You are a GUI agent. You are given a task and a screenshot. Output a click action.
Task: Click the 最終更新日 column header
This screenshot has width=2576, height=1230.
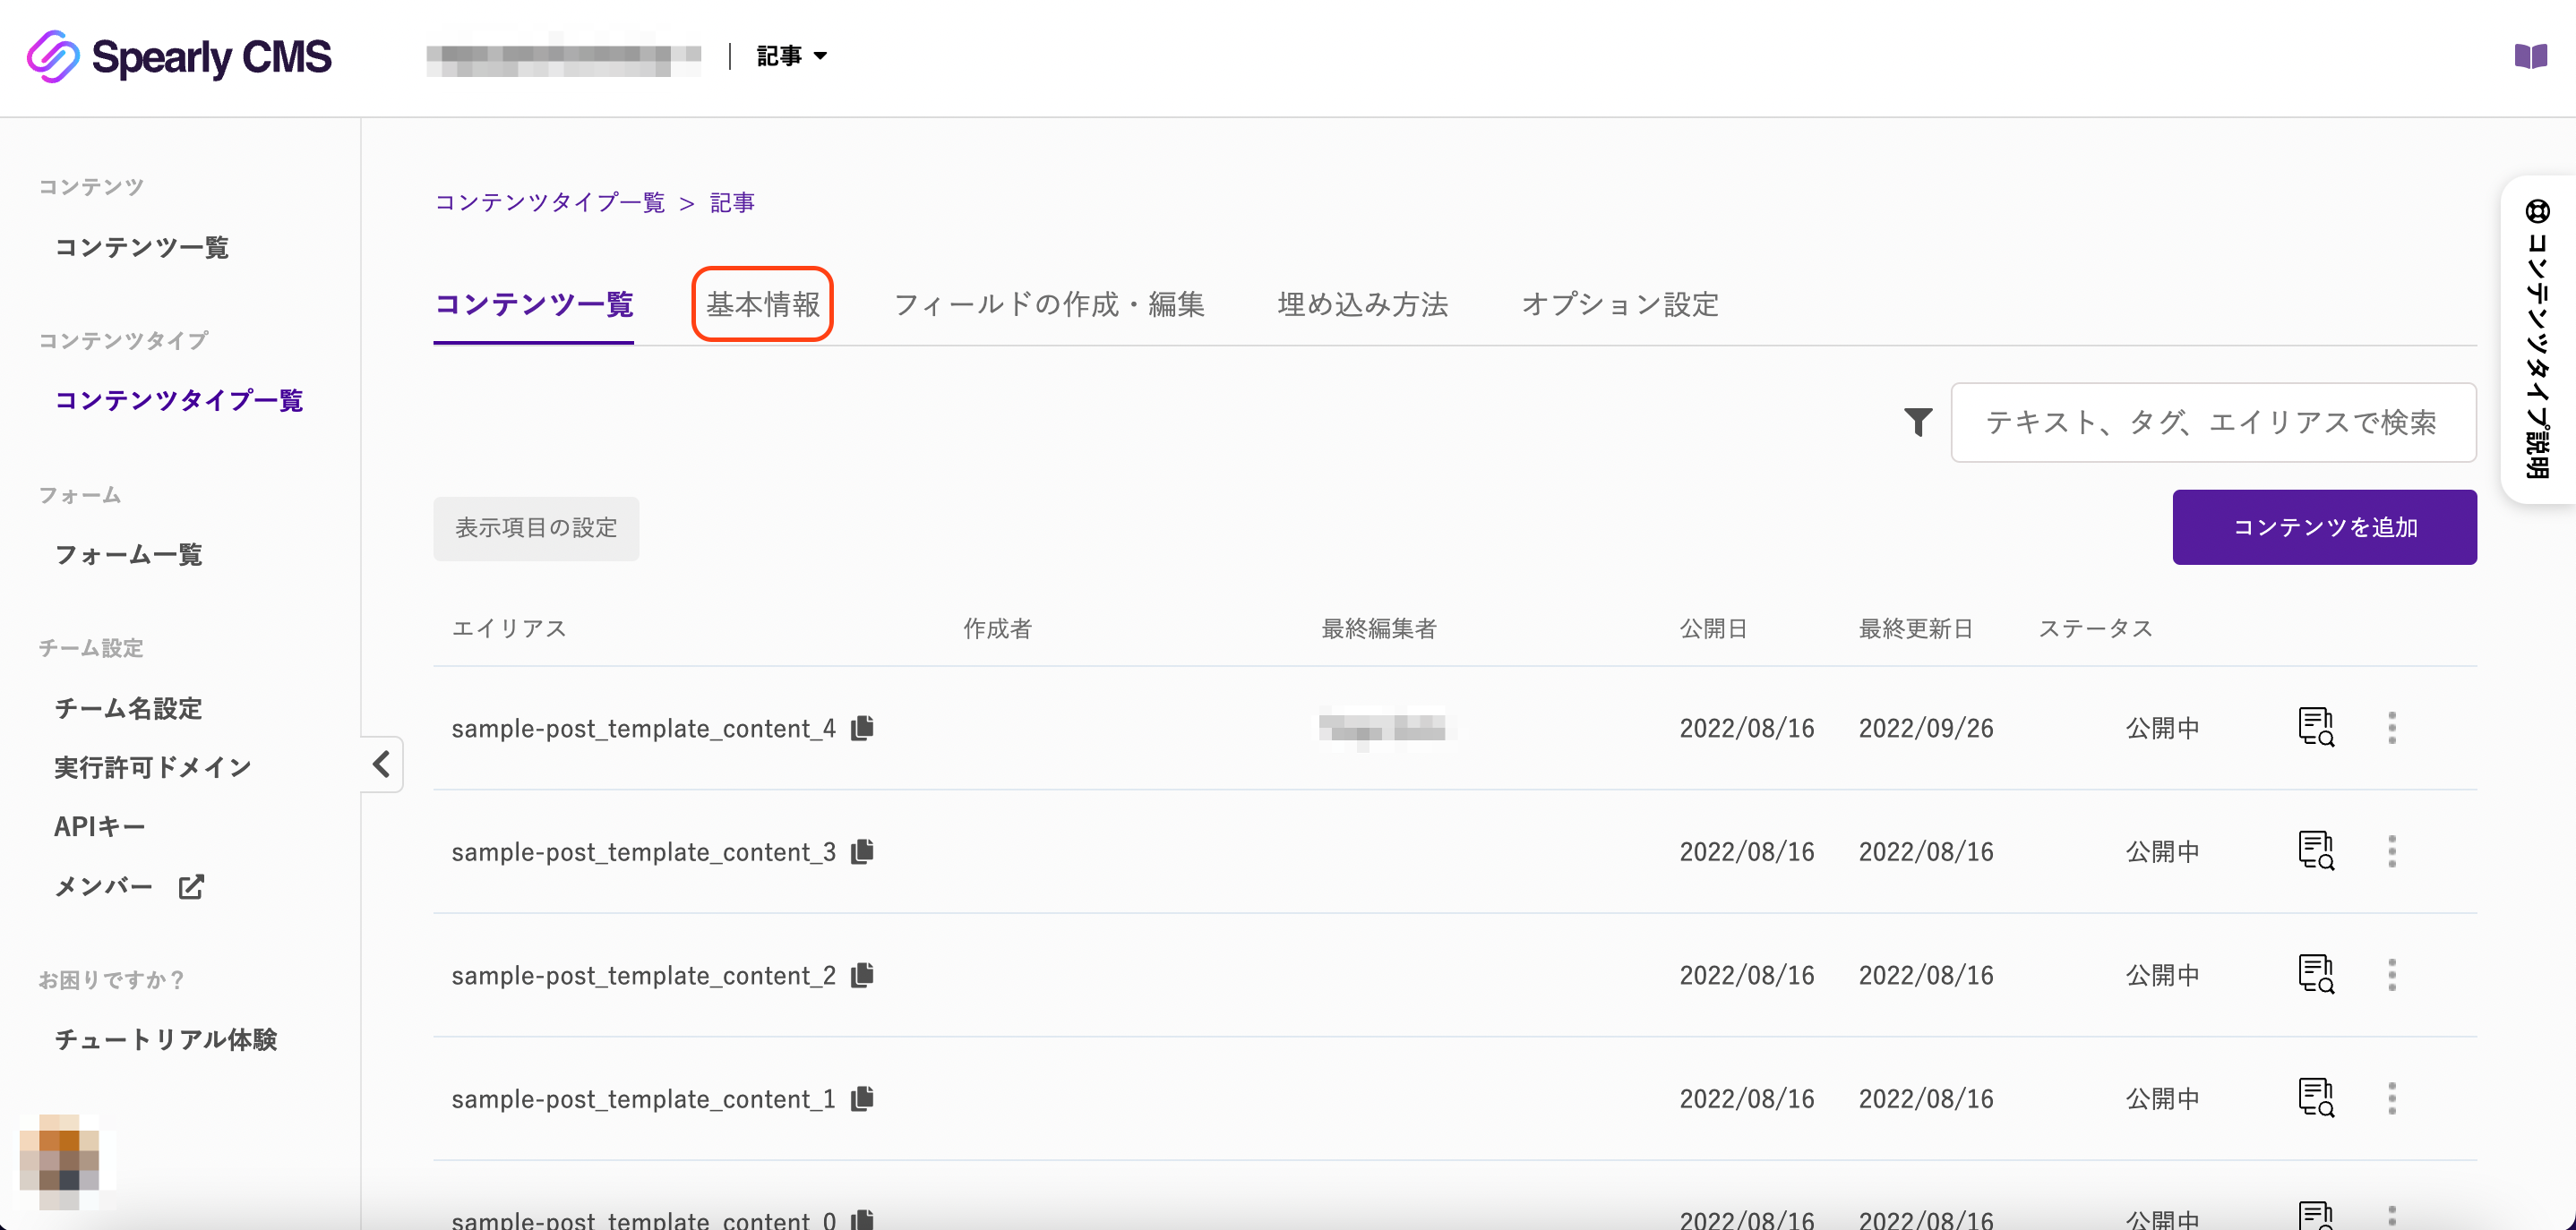[x=1916, y=628]
